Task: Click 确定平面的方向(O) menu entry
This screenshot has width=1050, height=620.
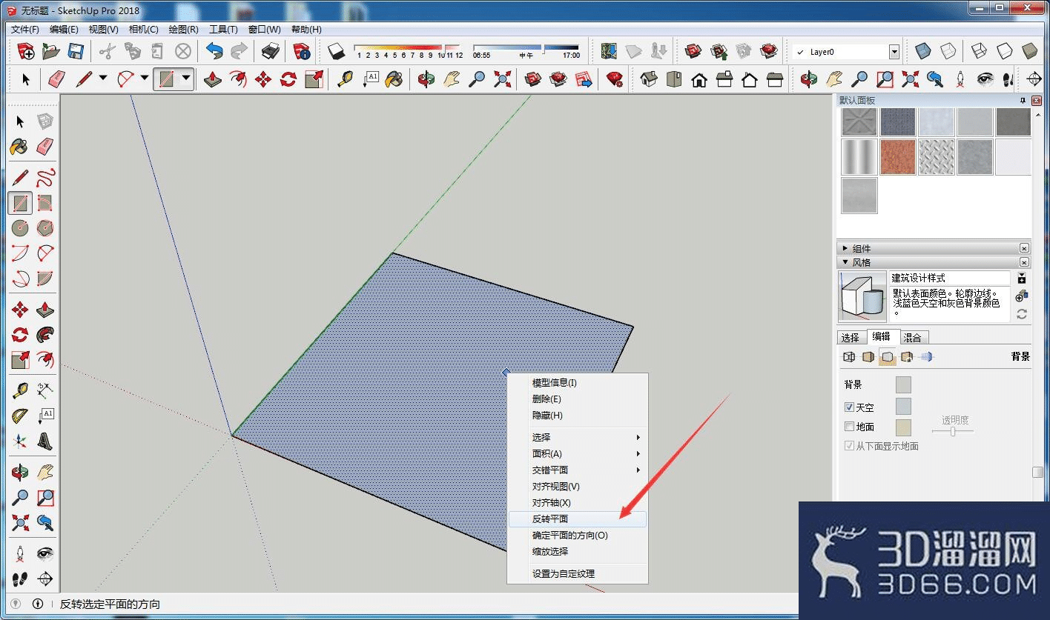Action: coord(578,535)
